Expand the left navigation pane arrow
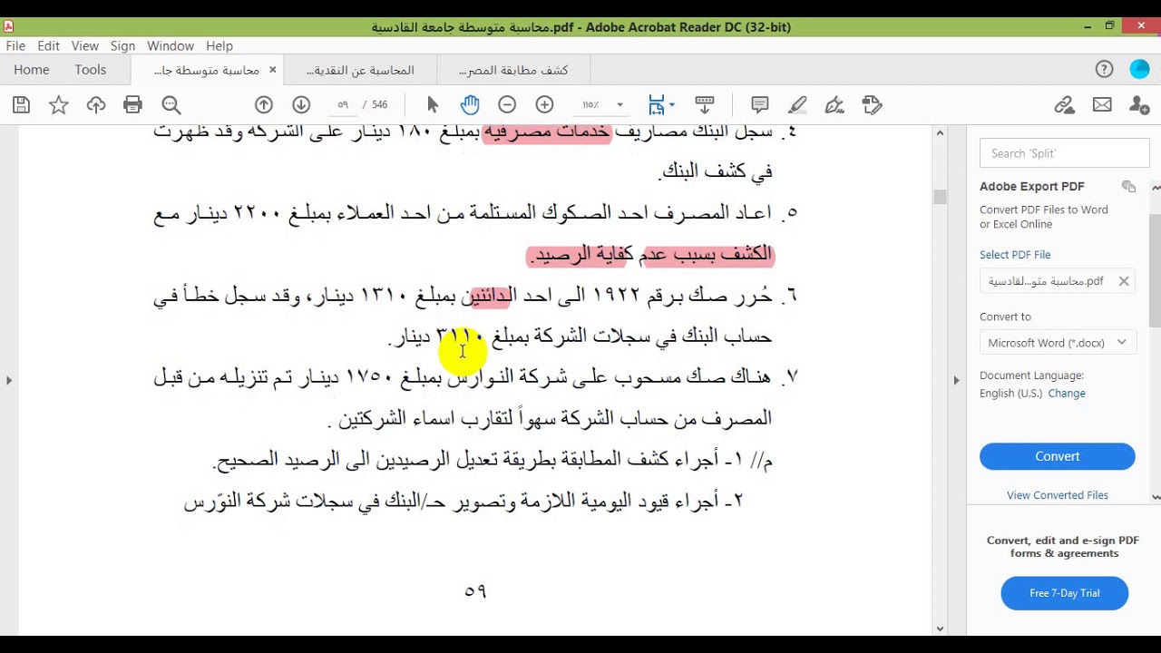This screenshot has width=1161, height=653. [9, 380]
